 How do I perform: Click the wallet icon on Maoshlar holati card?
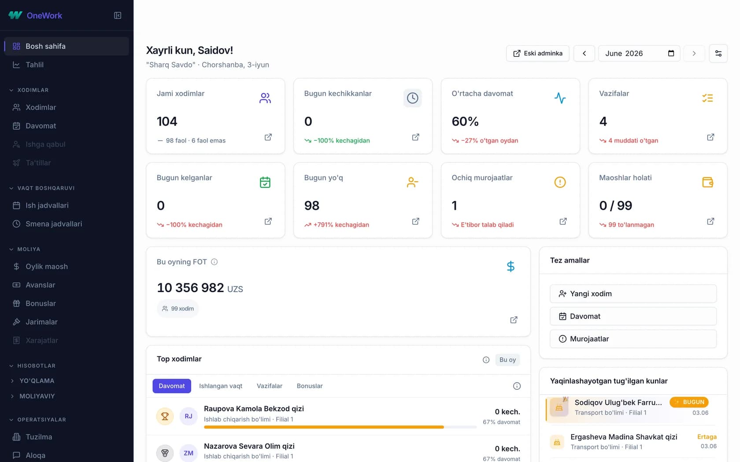click(707, 182)
